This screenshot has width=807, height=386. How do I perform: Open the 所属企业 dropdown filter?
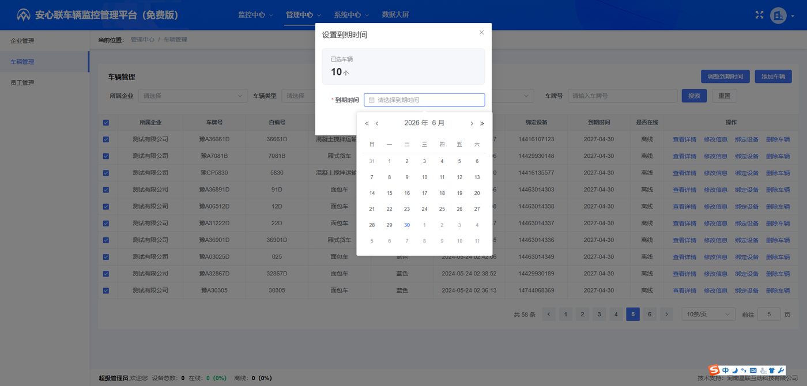coord(193,96)
